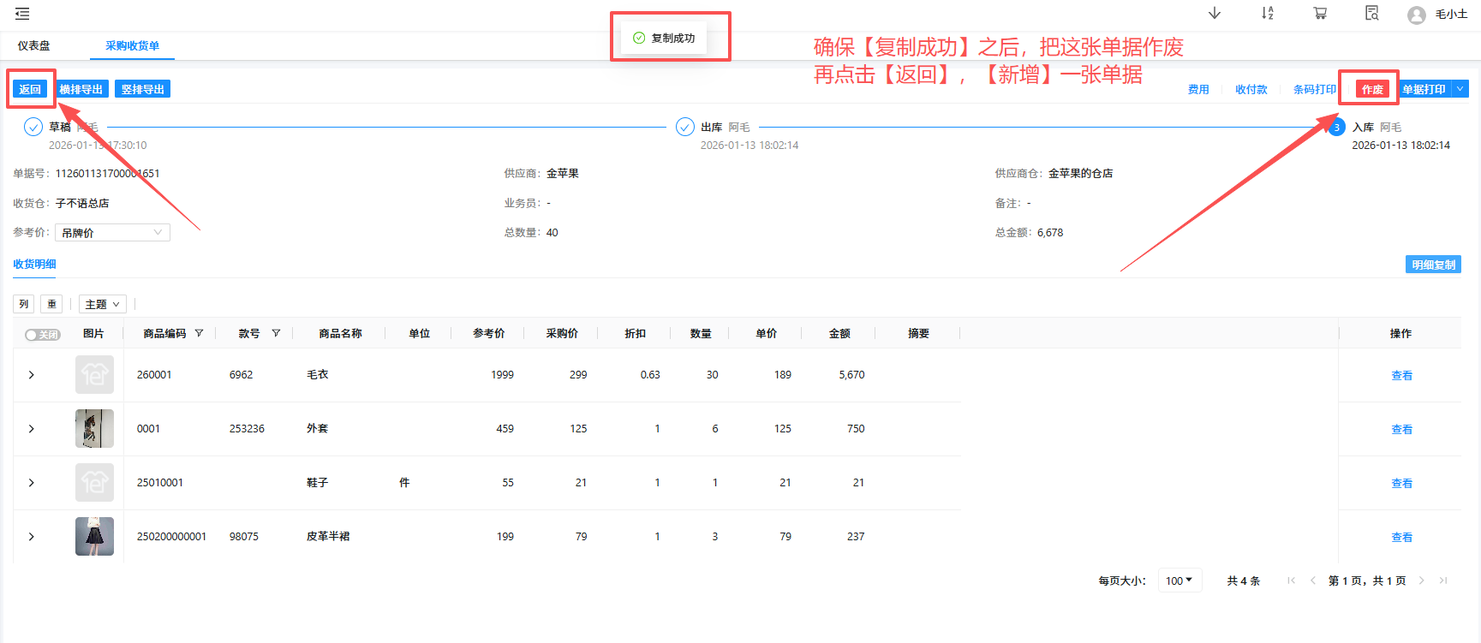Open the document search icon in top bar
Viewport: 1481px width, 643px height.
point(1371,13)
